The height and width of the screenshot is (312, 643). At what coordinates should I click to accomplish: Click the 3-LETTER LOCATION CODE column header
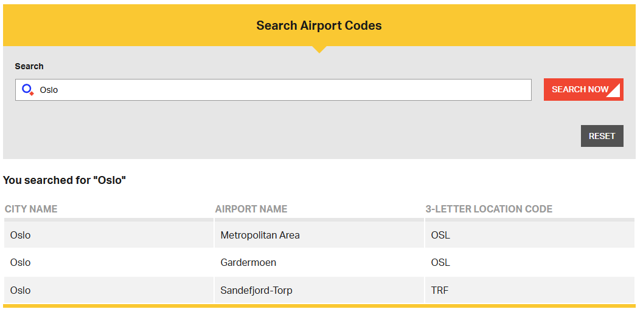pos(489,209)
